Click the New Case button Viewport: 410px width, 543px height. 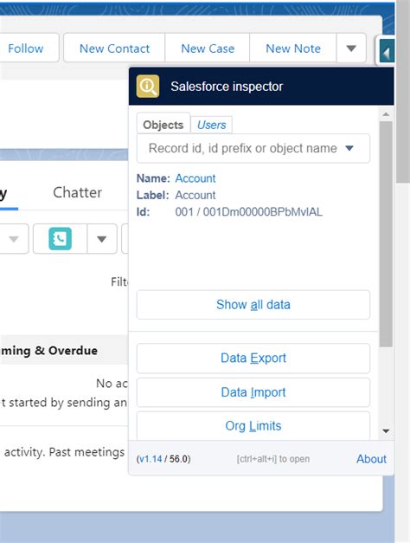(x=208, y=48)
